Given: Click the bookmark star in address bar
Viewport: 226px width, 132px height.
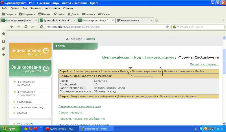Looking at the screenshot, I should [x=167, y=27].
